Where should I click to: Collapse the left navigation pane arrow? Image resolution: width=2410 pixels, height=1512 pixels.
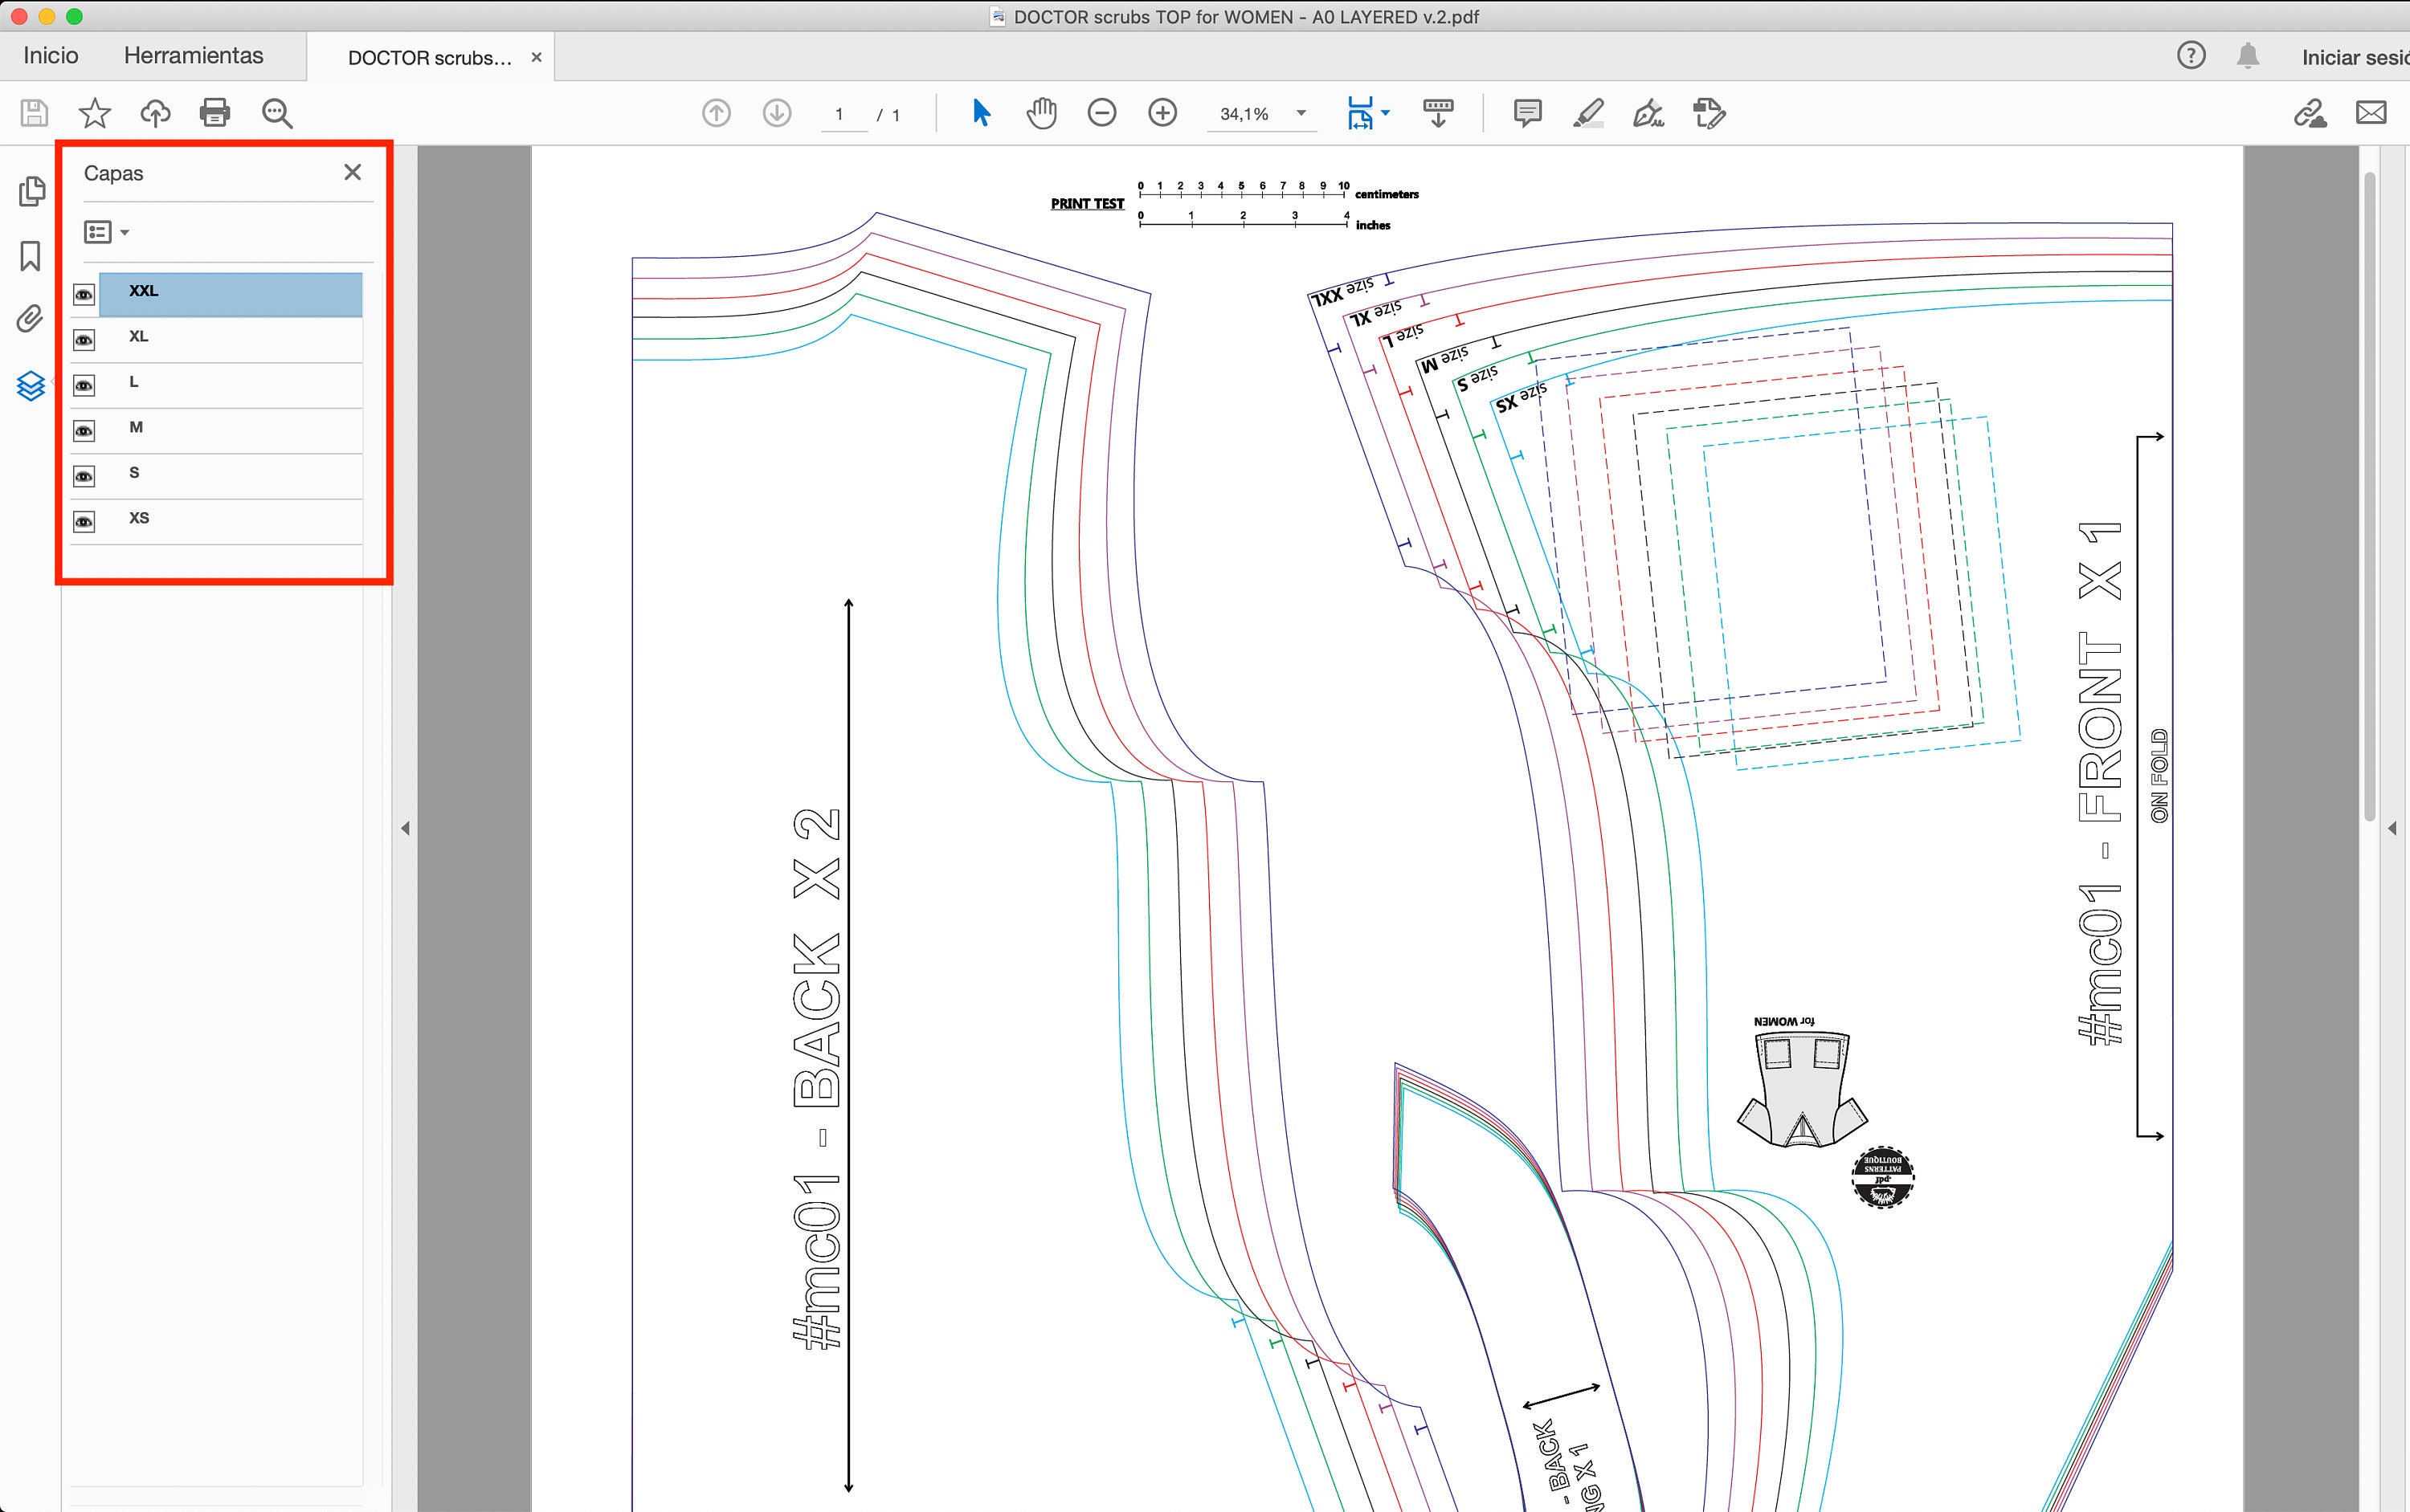point(405,828)
